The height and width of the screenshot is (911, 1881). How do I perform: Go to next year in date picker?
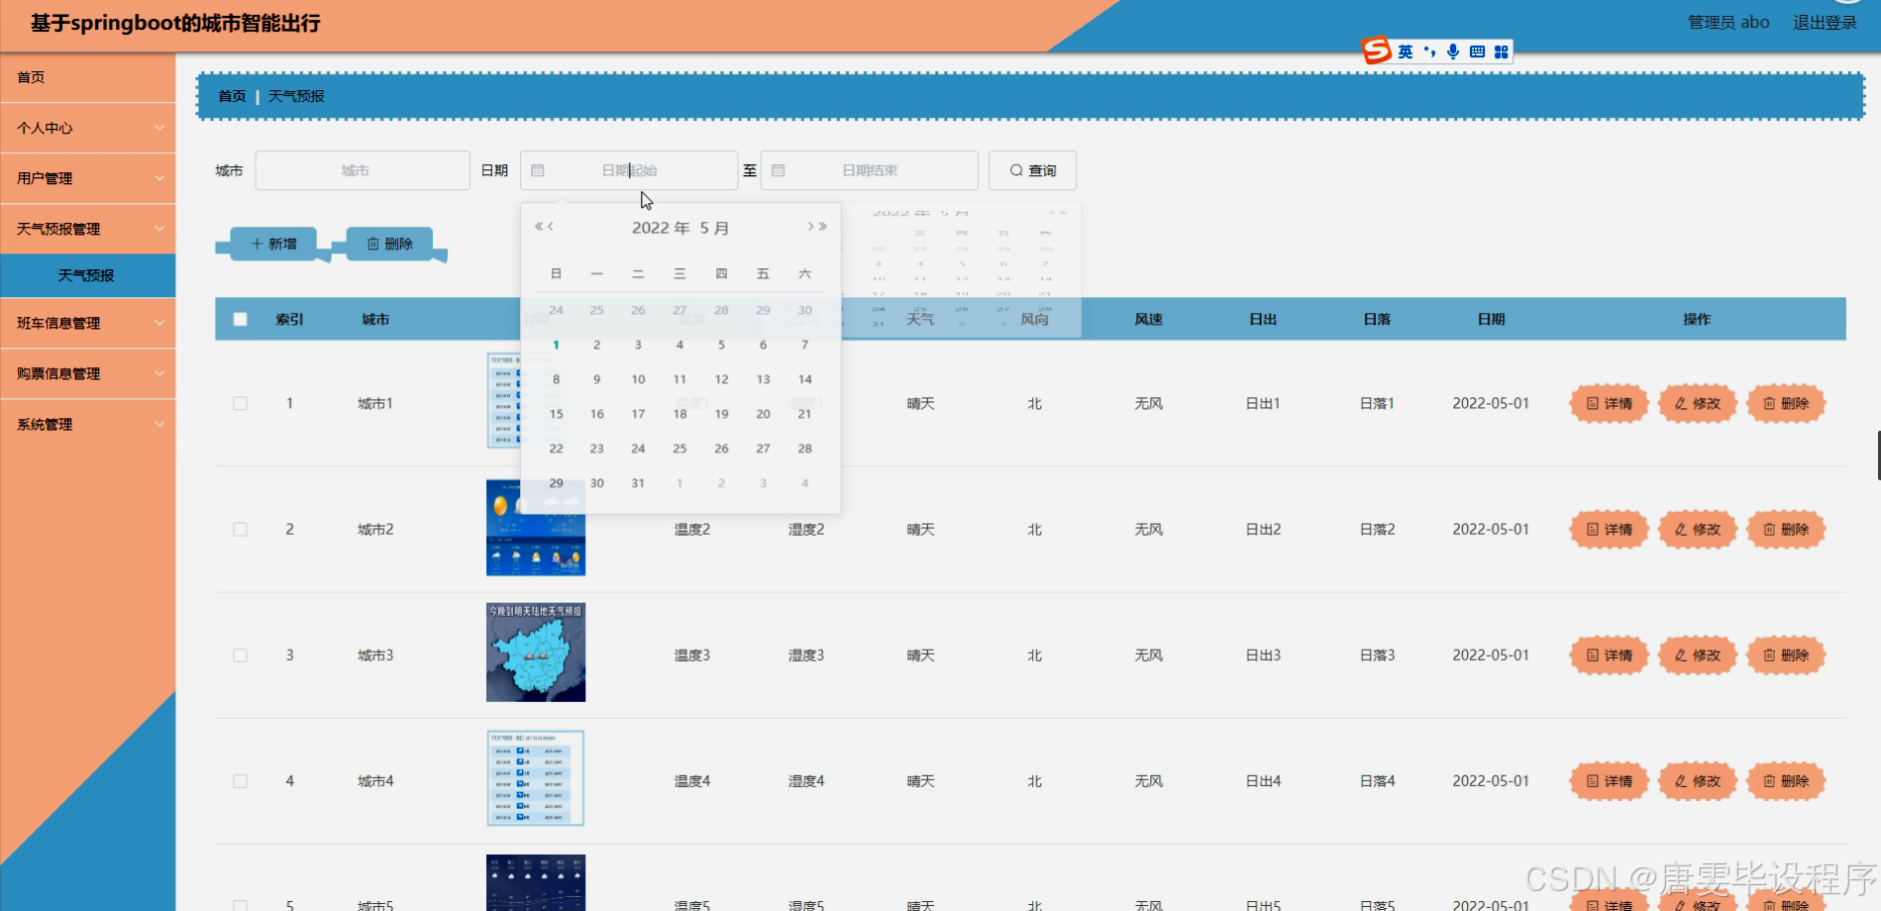pos(823,227)
